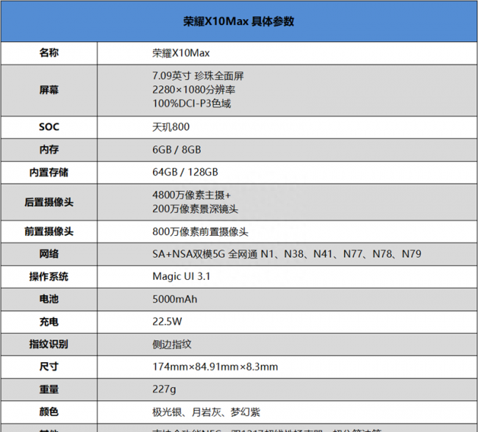Viewport: 478px width, 432px height.
Task: Select the "后置摄像头" row label
Action: [x=49, y=202]
